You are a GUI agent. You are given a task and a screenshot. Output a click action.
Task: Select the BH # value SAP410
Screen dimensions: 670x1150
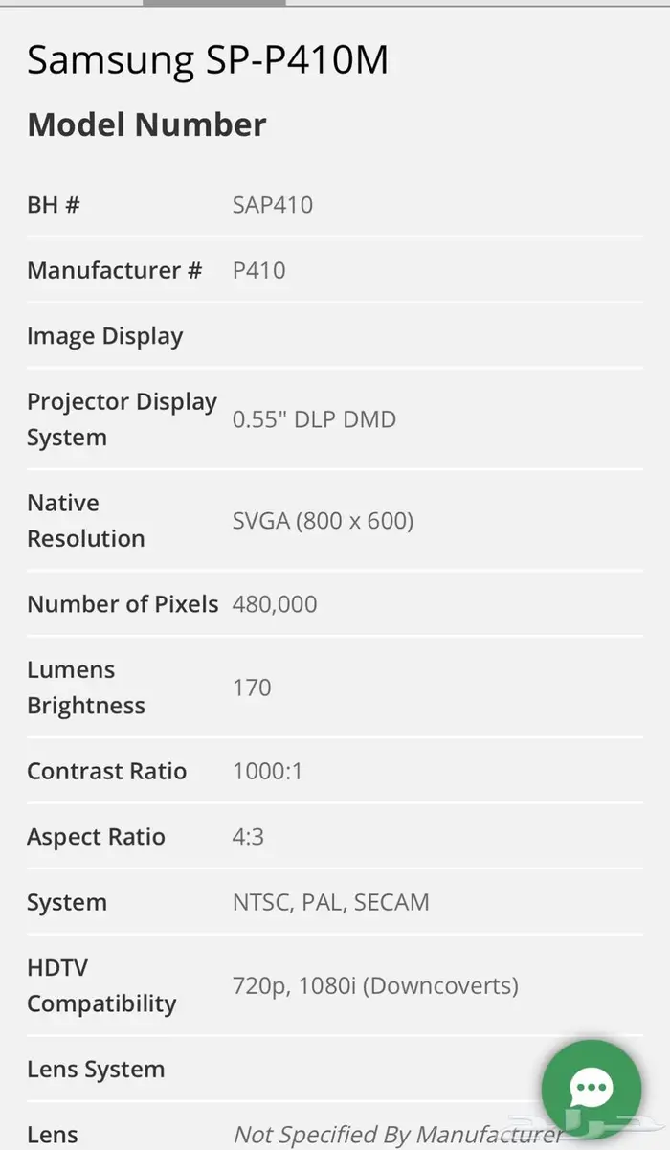pos(273,204)
